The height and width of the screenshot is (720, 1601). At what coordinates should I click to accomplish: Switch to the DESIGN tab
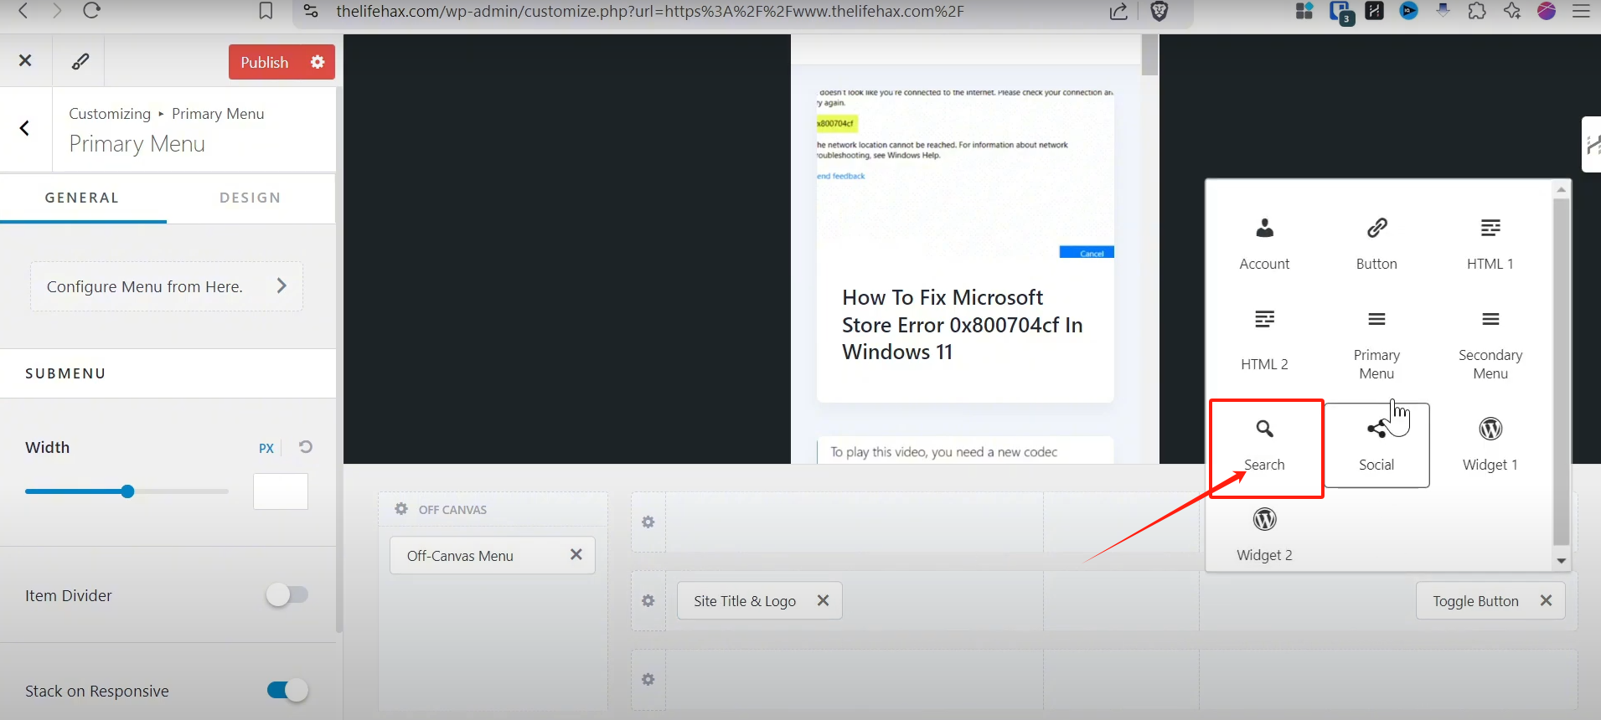pyautogui.click(x=250, y=198)
